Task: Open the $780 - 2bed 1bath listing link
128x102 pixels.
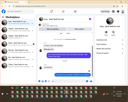Action: 50,26
